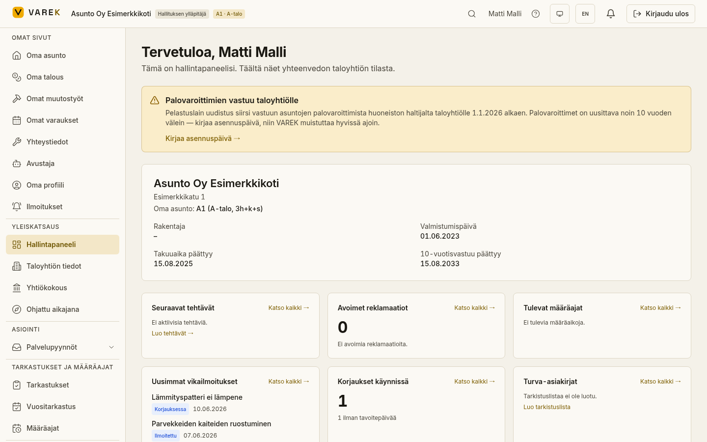Click the Omat varaukset calendar icon
The height and width of the screenshot is (442, 707).
point(17,120)
